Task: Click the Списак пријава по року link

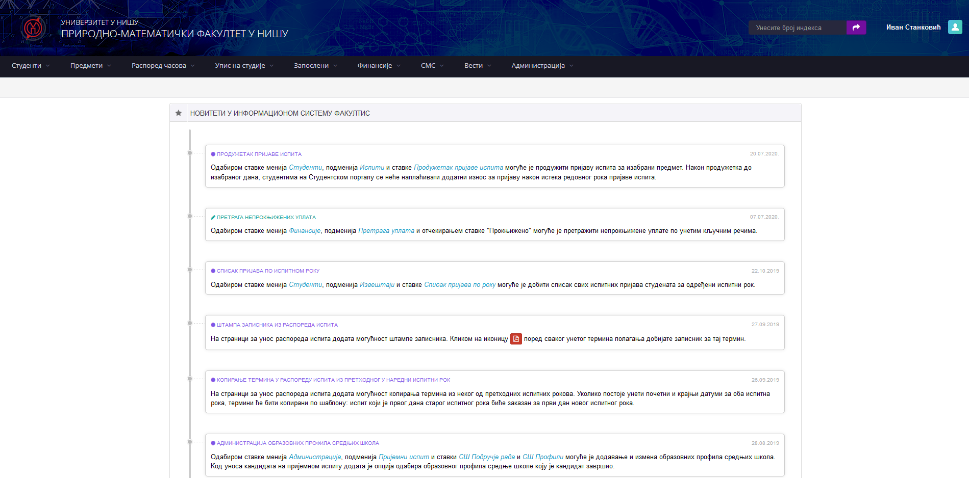Action: (459, 285)
